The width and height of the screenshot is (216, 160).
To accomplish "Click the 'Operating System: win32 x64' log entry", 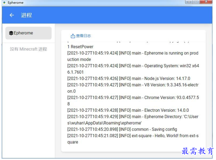I will 133,69.
